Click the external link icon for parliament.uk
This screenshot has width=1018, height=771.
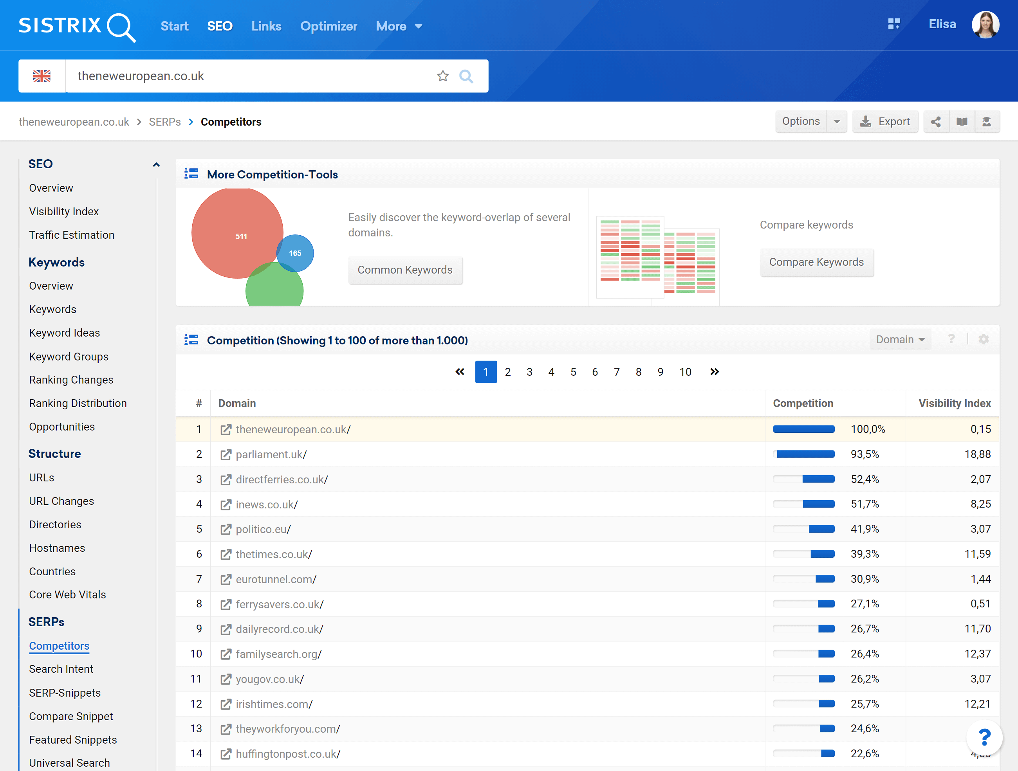(x=226, y=454)
